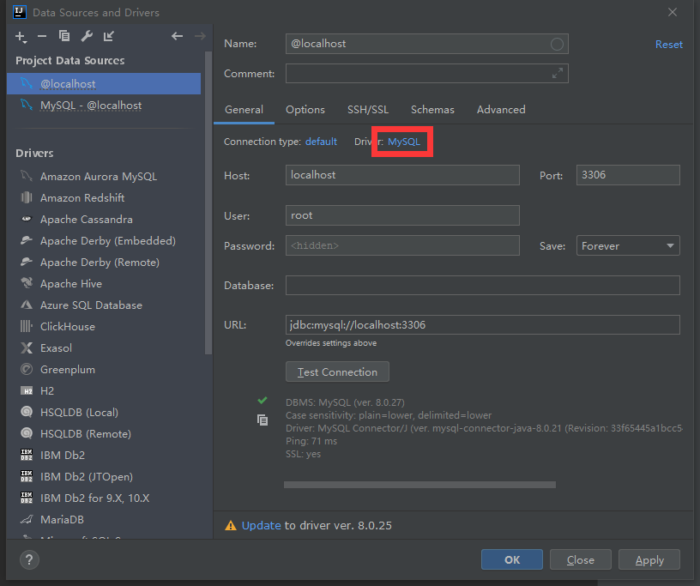Click the Test Connection button

click(x=337, y=372)
